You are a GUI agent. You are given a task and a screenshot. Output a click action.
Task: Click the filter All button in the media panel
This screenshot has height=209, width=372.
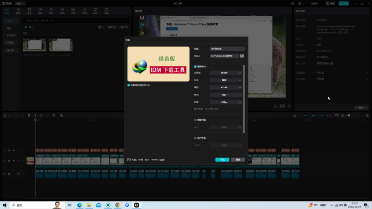pyautogui.click(x=124, y=27)
